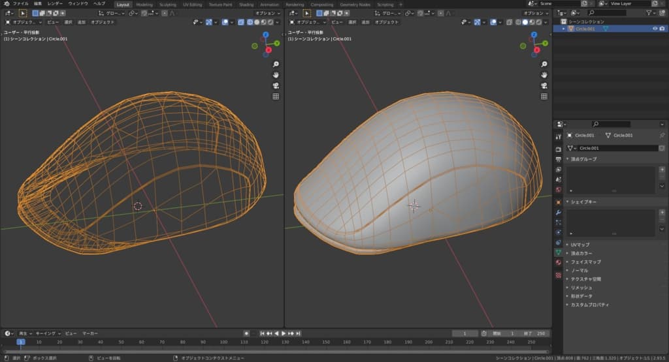Expand the UVマップ panel
The height and width of the screenshot is (362, 669).
click(x=580, y=245)
